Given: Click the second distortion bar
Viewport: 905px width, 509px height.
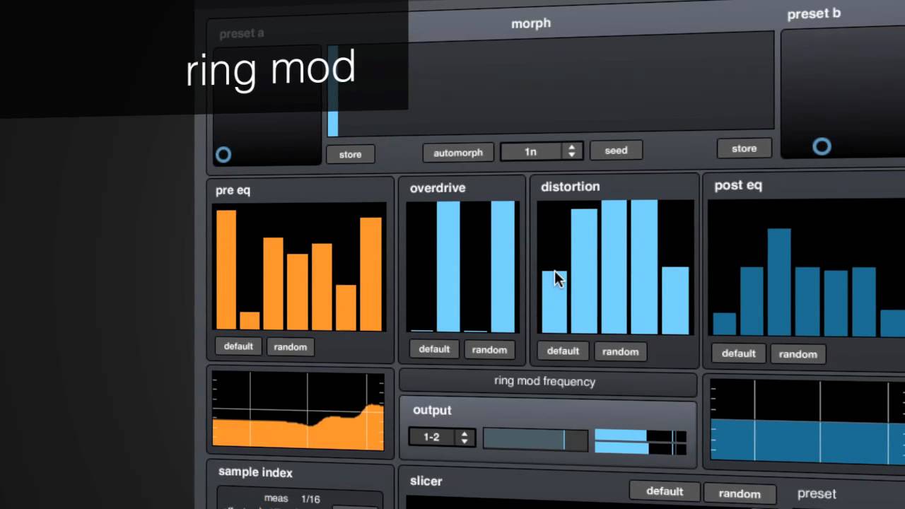Looking at the screenshot, I should pos(584,271).
